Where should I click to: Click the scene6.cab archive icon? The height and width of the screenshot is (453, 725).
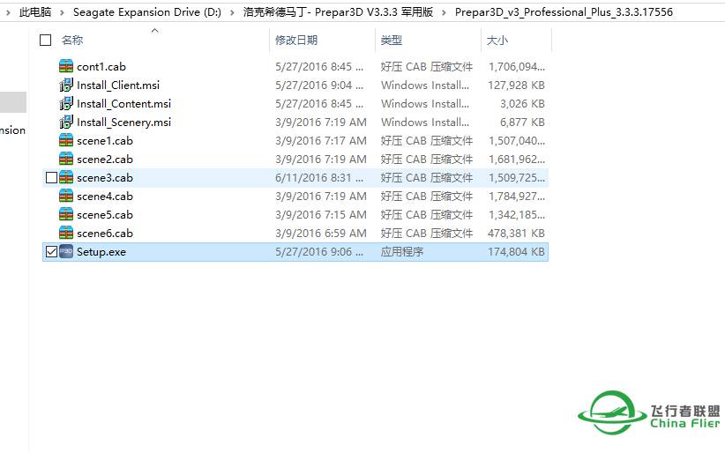(66, 234)
